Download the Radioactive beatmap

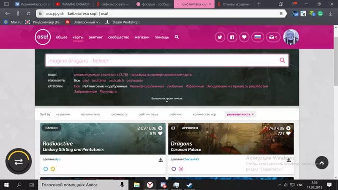coord(161,160)
